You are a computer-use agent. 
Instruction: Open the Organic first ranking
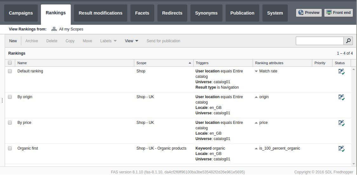[28, 148]
